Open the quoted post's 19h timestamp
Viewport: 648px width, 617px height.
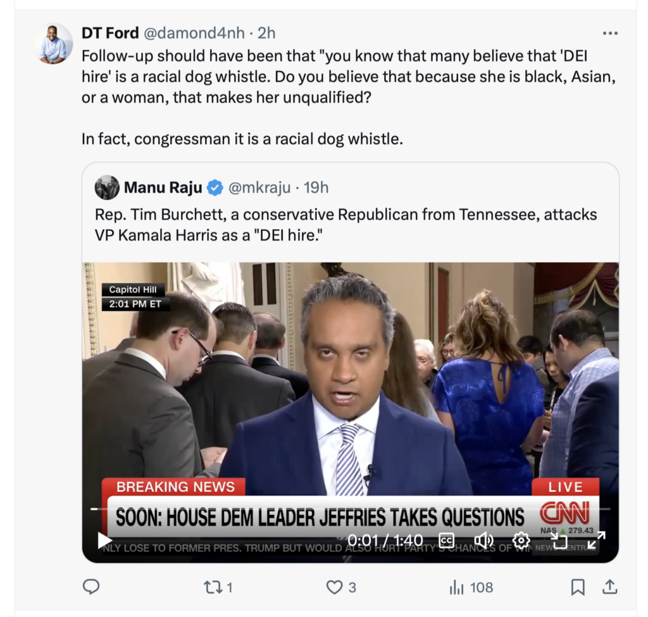[x=316, y=187]
